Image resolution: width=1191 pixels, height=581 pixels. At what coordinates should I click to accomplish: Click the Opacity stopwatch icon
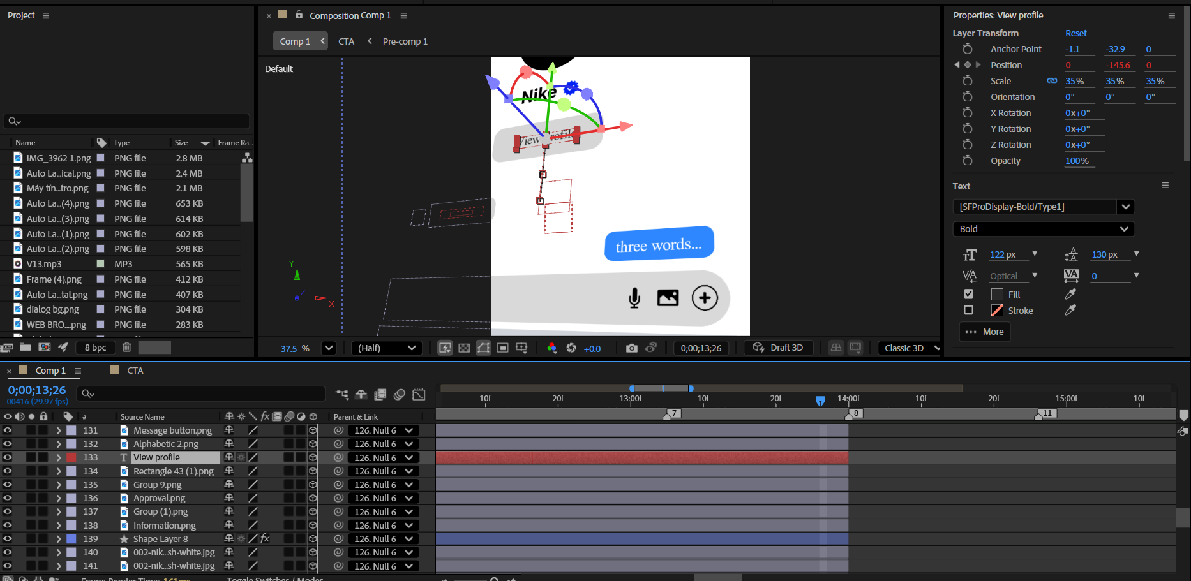pos(968,161)
